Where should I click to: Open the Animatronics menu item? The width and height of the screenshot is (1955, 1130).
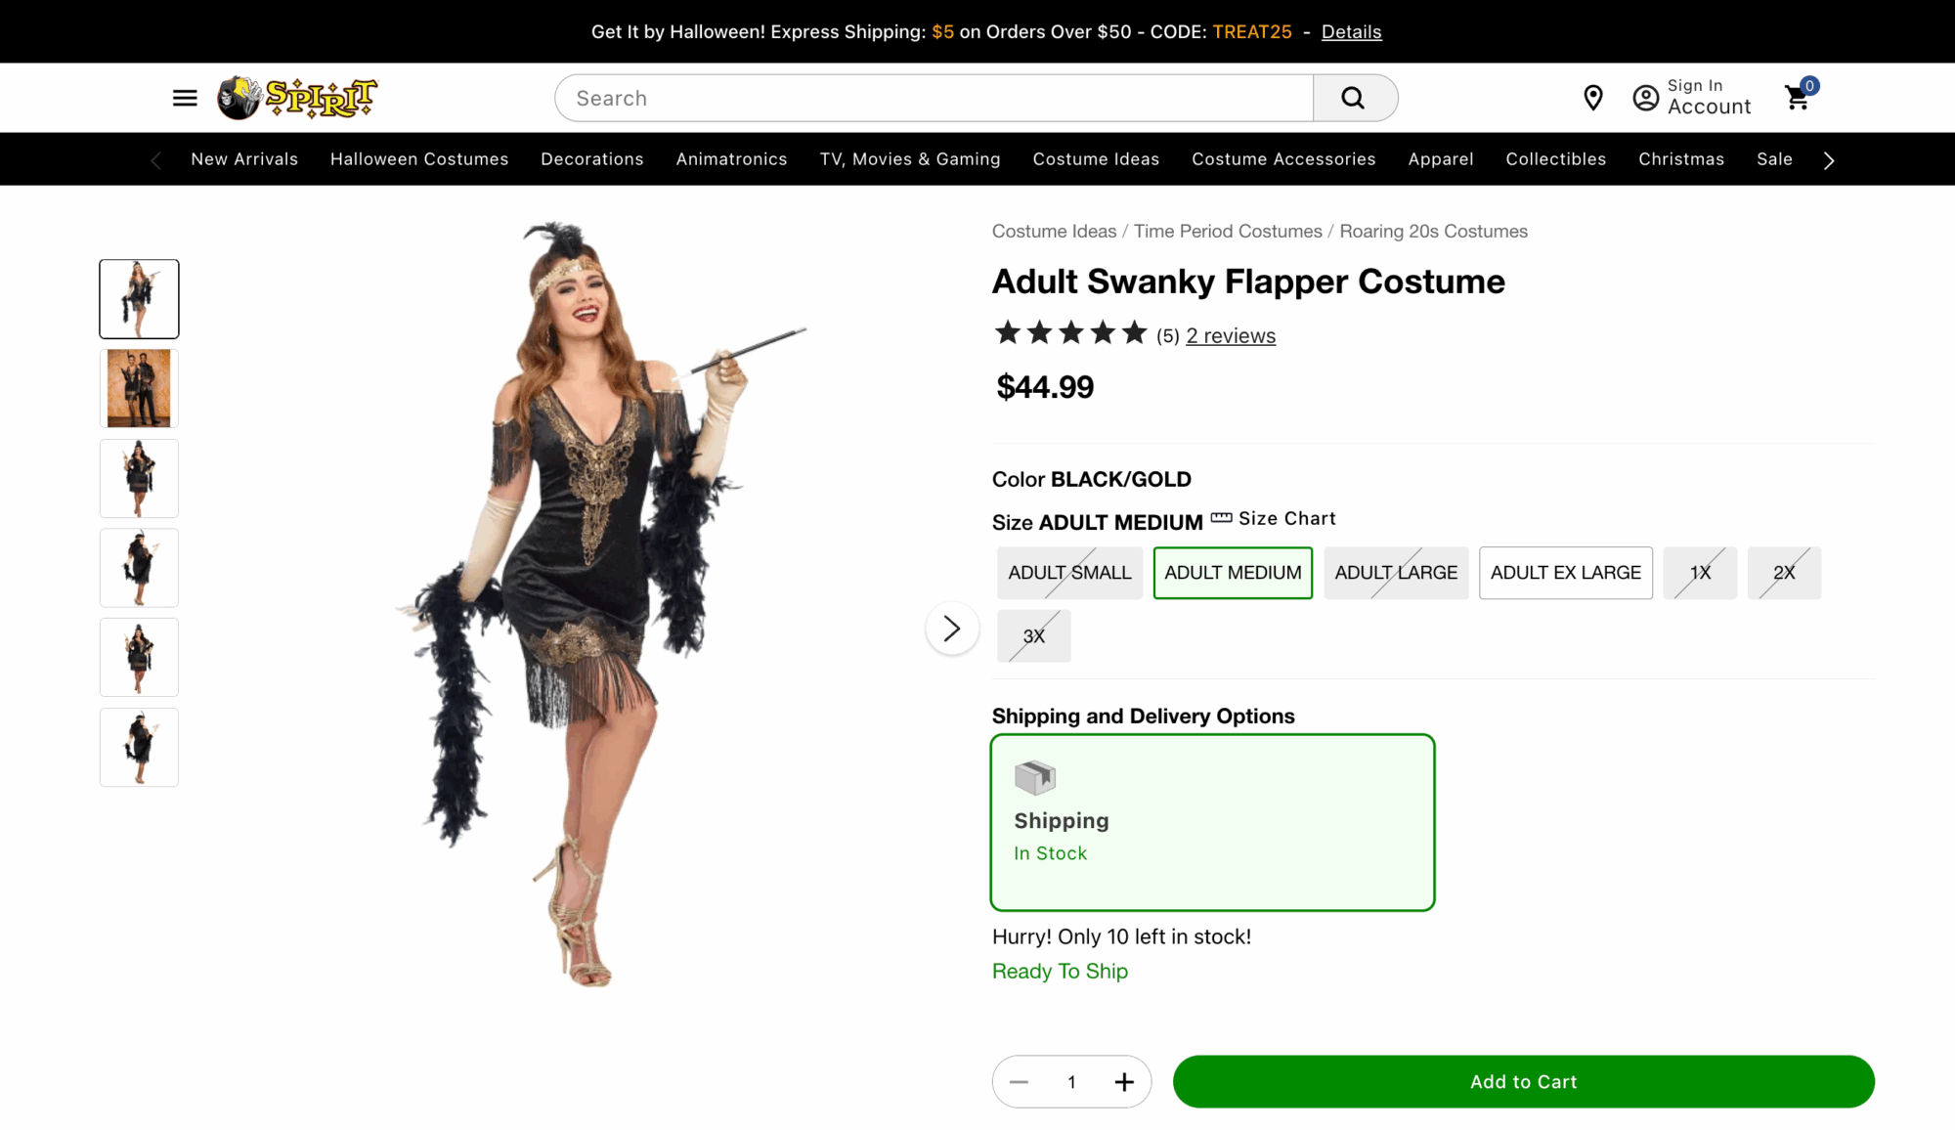pyautogui.click(x=731, y=159)
